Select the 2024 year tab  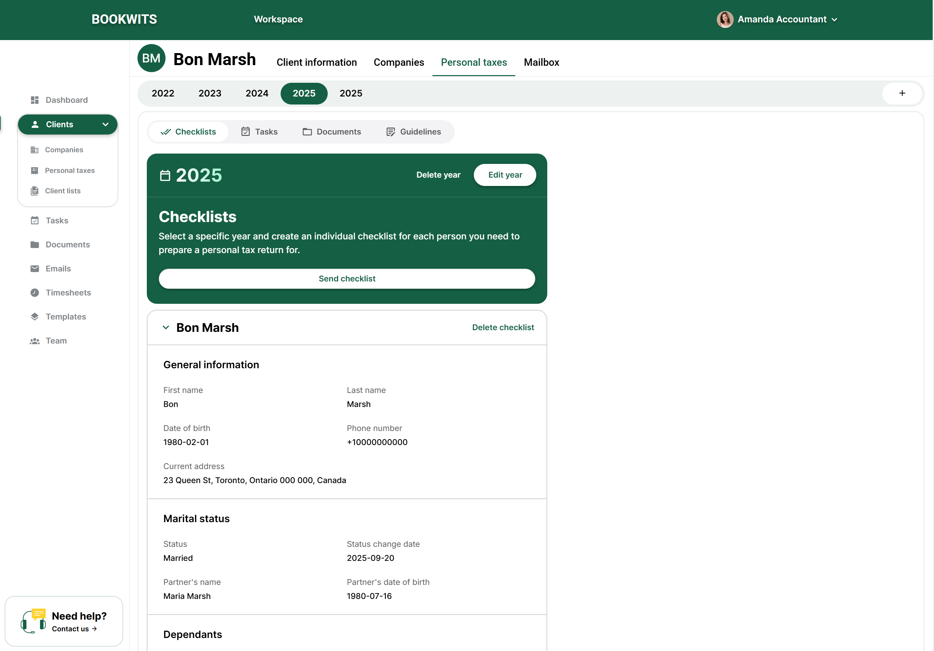(x=257, y=93)
